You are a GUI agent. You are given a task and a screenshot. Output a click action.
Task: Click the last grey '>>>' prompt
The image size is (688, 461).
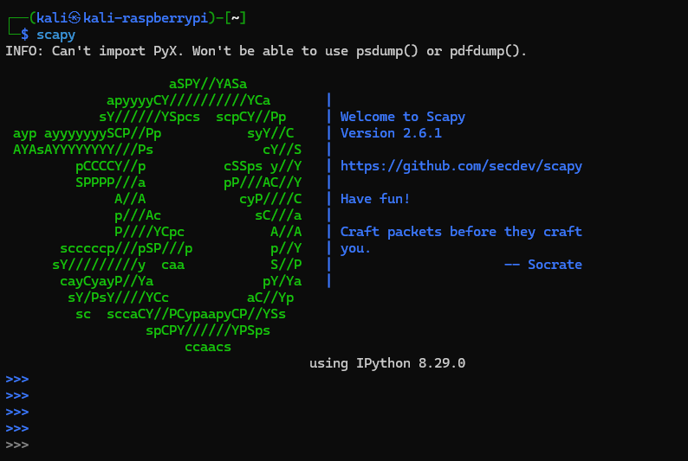tap(17, 445)
